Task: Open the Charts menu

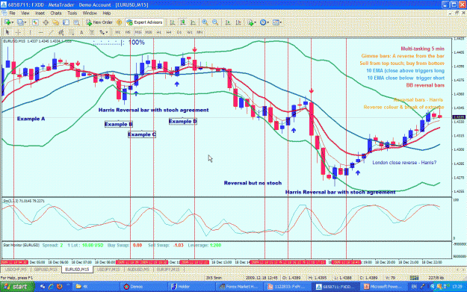Action: [56, 13]
